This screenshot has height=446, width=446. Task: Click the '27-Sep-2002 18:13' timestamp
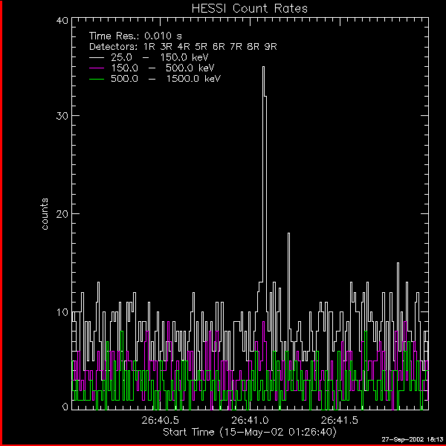[412, 439]
